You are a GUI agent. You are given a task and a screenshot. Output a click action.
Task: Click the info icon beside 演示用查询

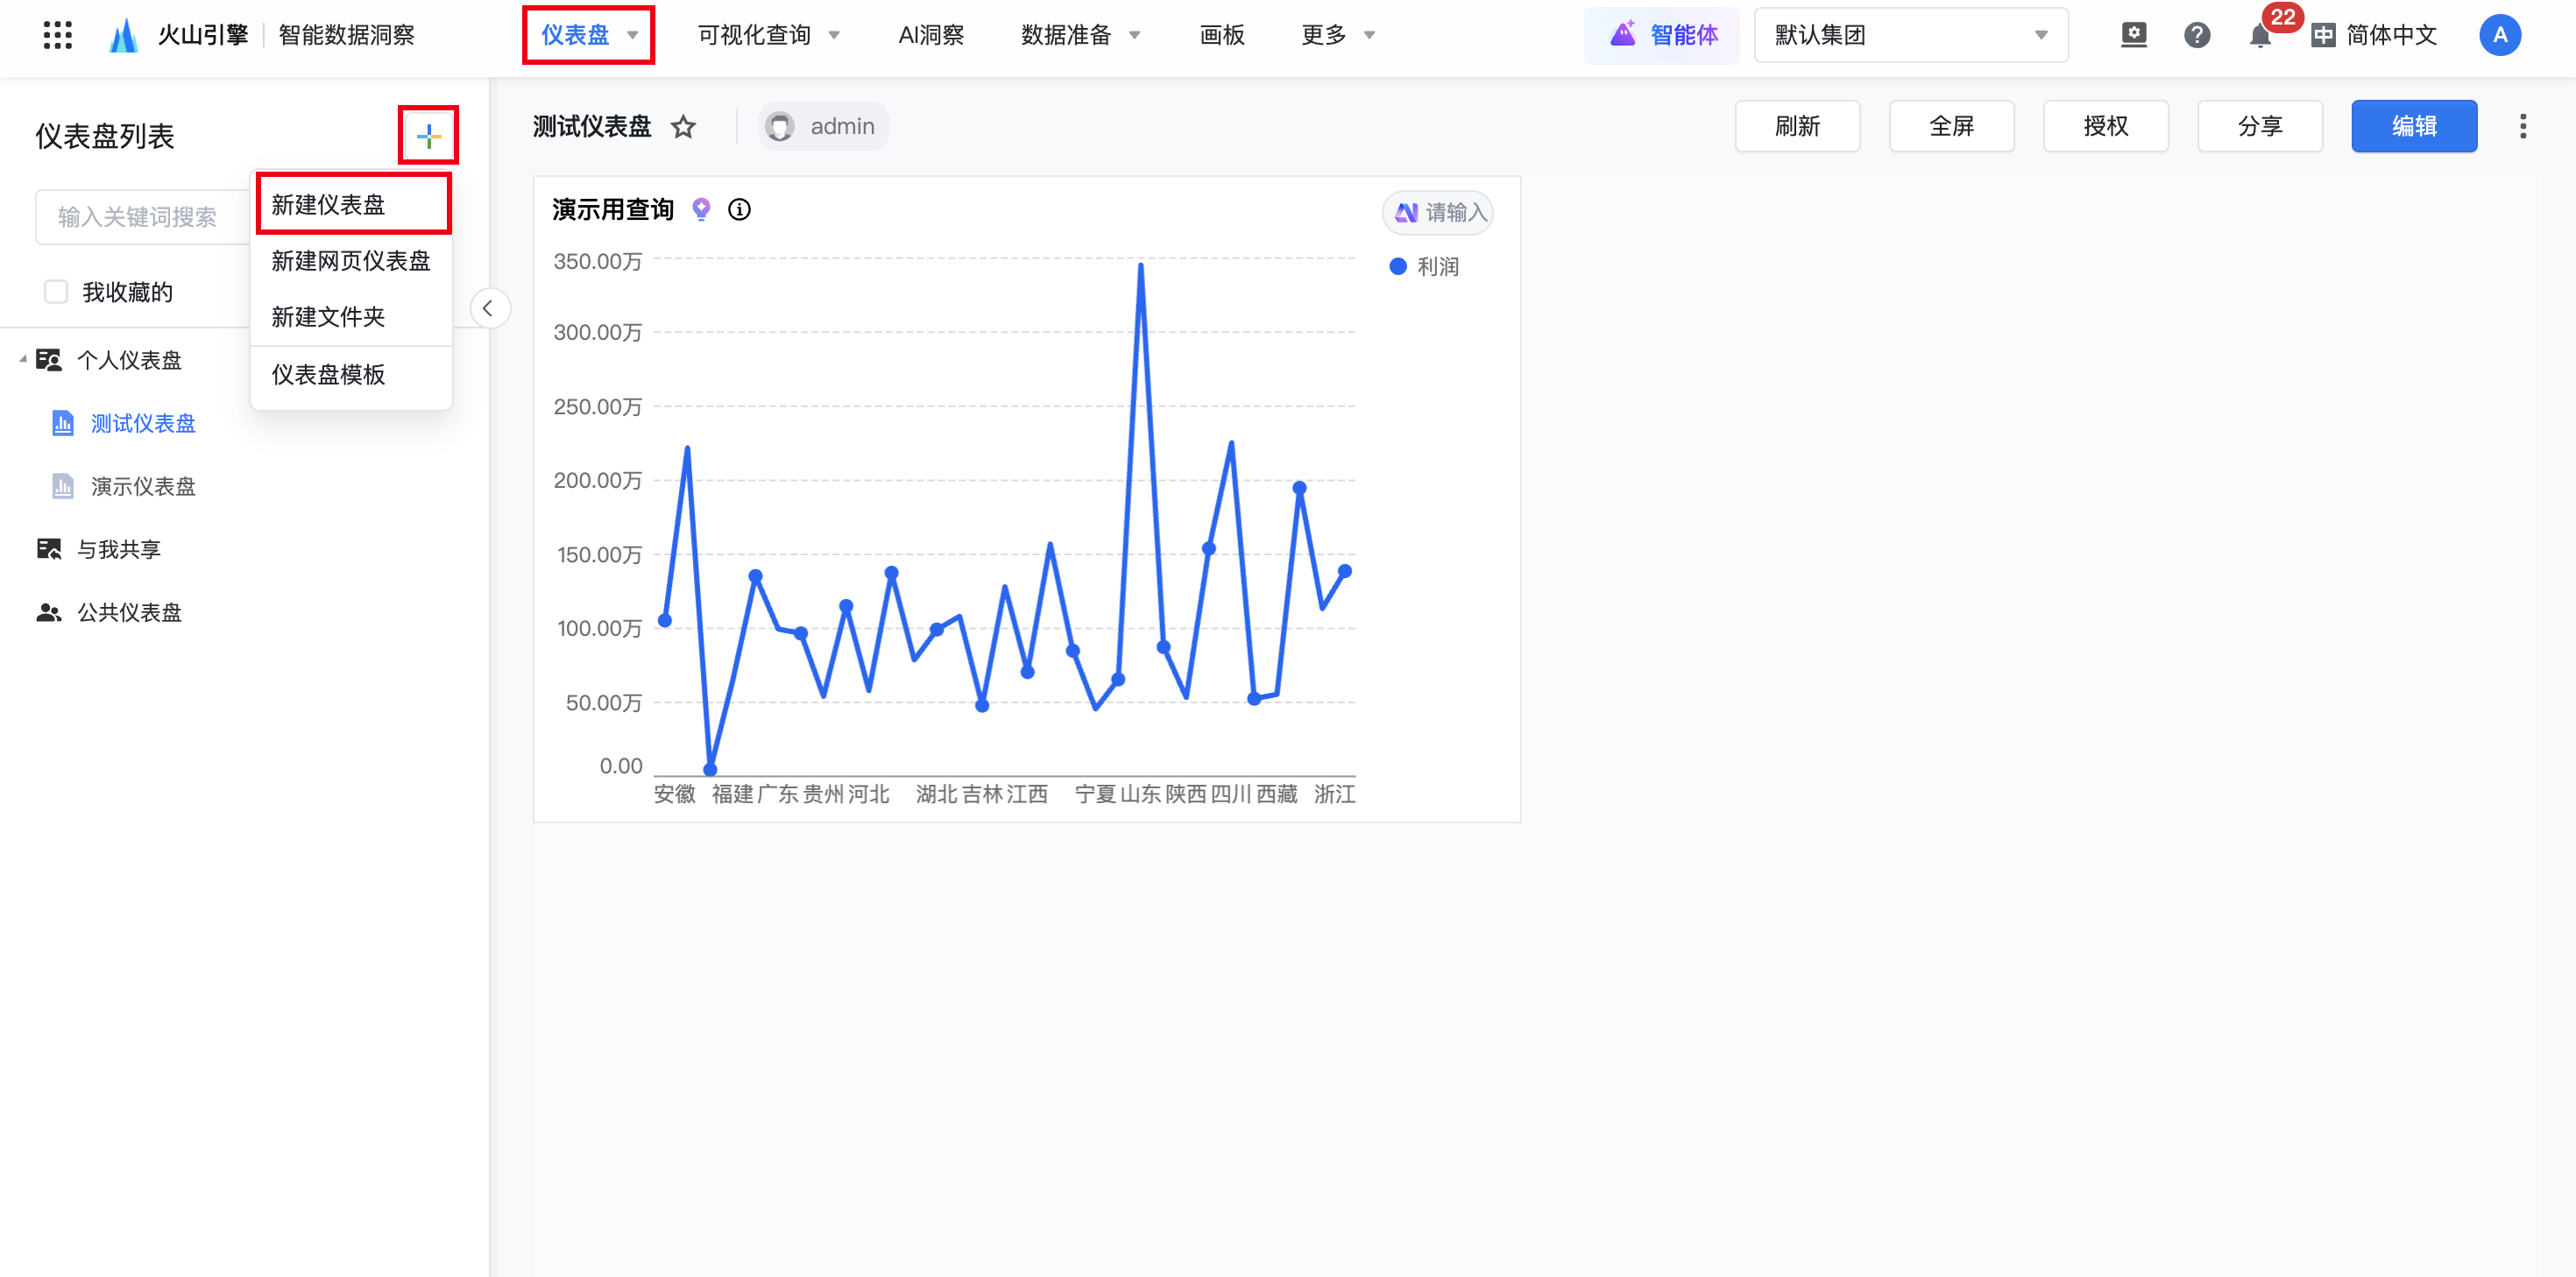[739, 209]
